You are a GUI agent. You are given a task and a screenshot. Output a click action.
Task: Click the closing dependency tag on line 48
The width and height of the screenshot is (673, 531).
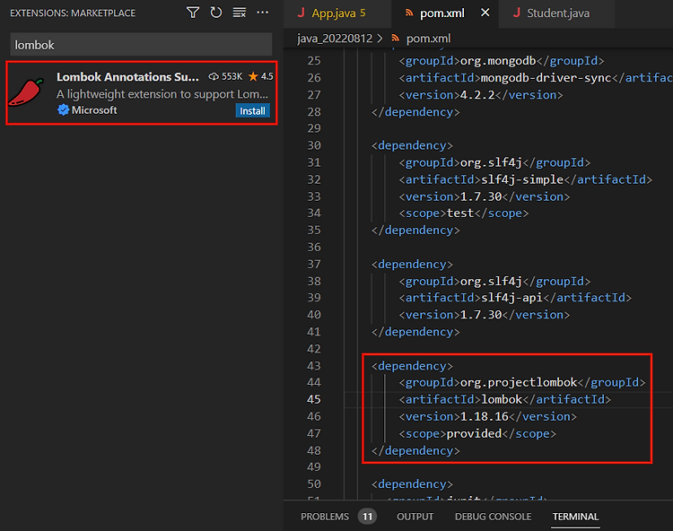(415, 451)
